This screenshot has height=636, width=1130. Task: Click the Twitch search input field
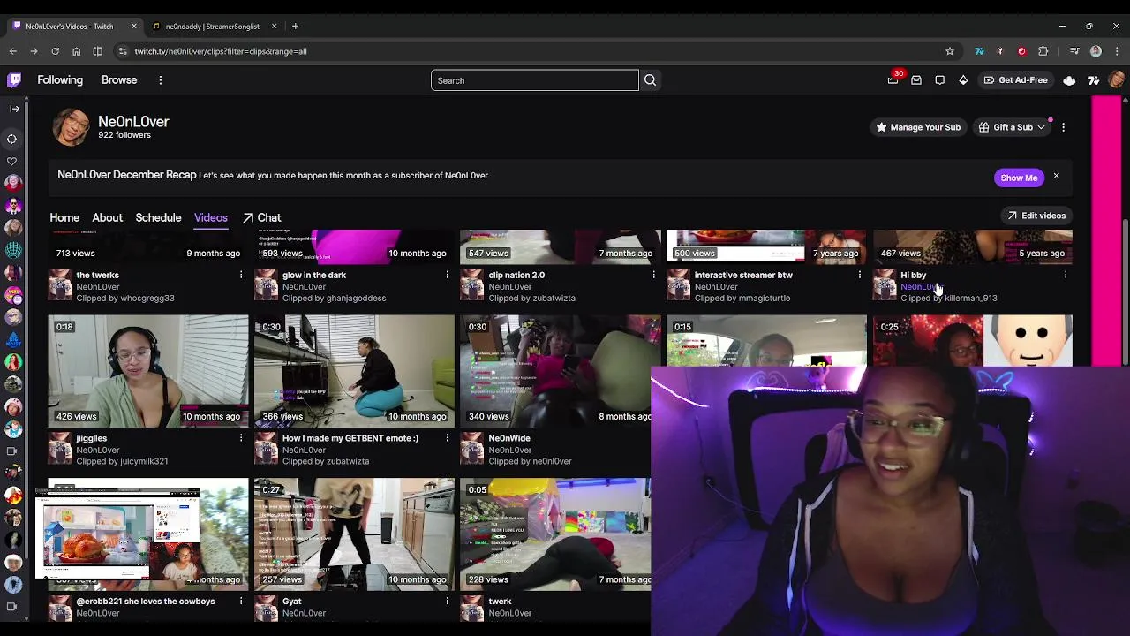tap(534, 80)
